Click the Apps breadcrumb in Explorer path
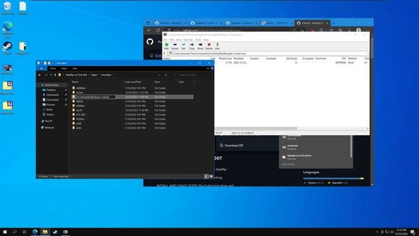Image resolution: width=419 pixels, height=236 pixels. pyautogui.click(x=94, y=75)
